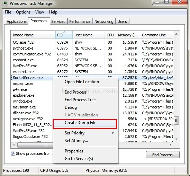Sort by Memory column header

128,35
